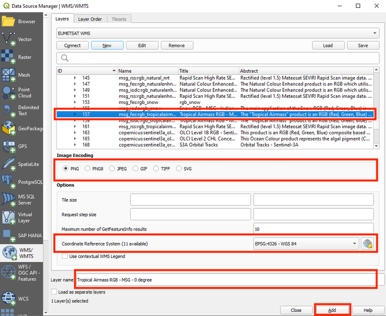Click the Select CRS globe button
Screen dimensions: 386x316
[367, 243]
